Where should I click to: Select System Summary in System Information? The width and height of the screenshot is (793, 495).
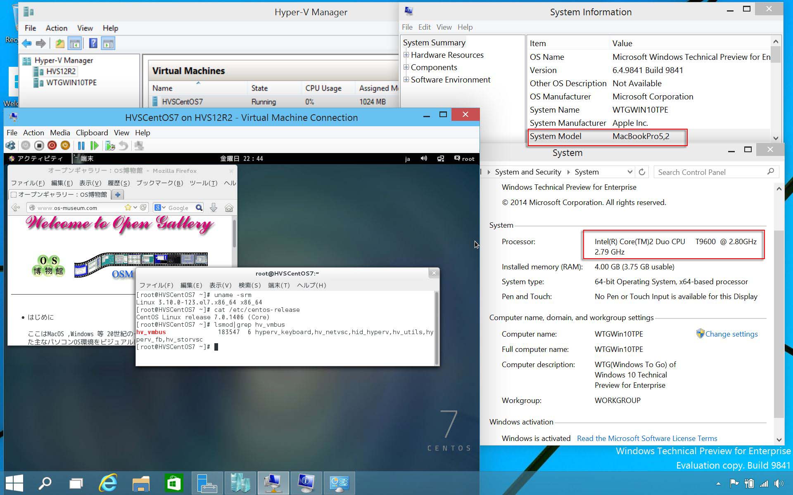pos(434,42)
